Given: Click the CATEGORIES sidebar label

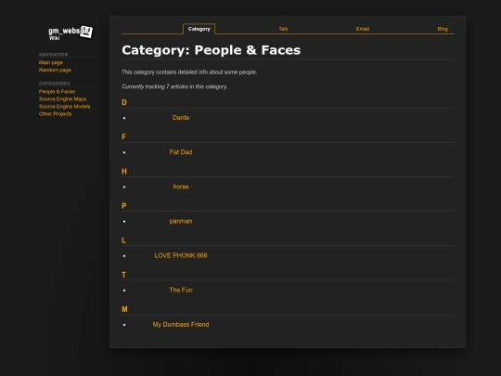Looking at the screenshot, I should (x=55, y=84).
